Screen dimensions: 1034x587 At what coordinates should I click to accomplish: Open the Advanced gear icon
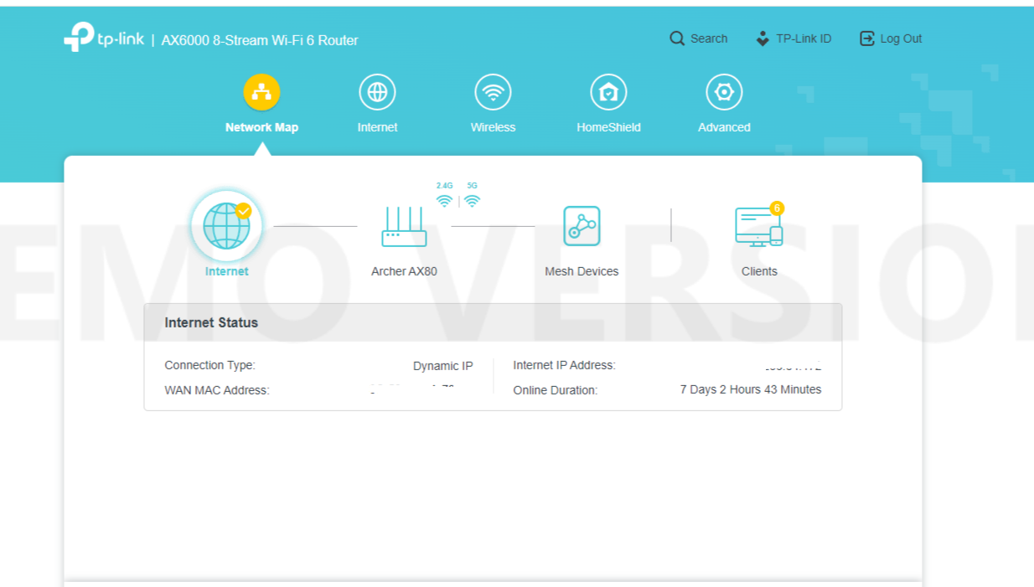pyautogui.click(x=724, y=92)
